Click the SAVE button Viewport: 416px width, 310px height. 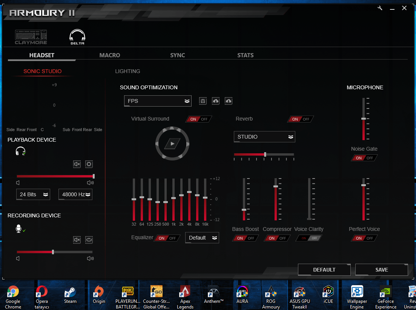pos(382,270)
